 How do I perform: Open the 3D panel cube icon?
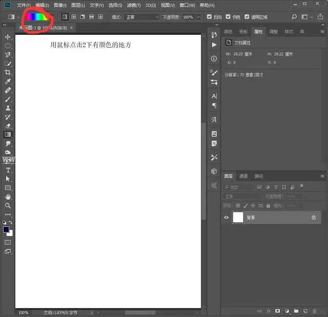coord(214,172)
